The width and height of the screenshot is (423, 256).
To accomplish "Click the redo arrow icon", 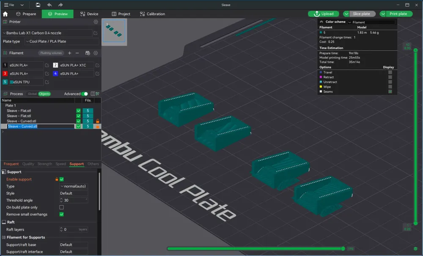I will click(x=60, y=5).
